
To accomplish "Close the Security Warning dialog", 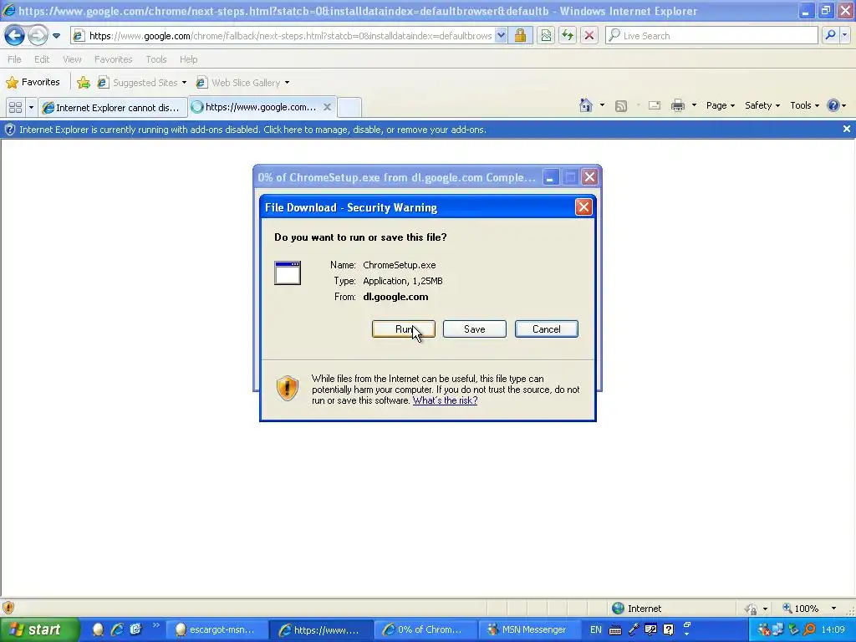I will (x=583, y=207).
